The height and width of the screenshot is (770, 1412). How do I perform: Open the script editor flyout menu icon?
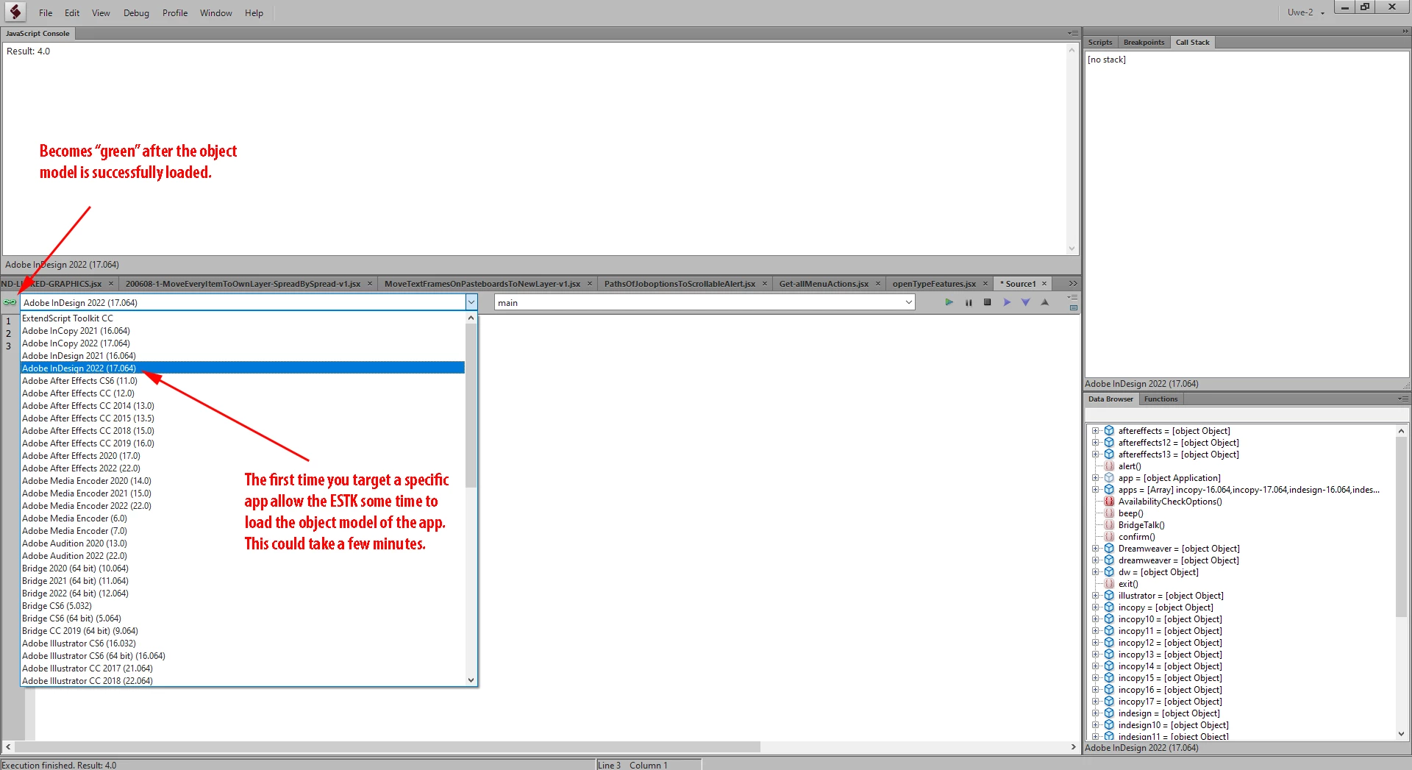1073,297
